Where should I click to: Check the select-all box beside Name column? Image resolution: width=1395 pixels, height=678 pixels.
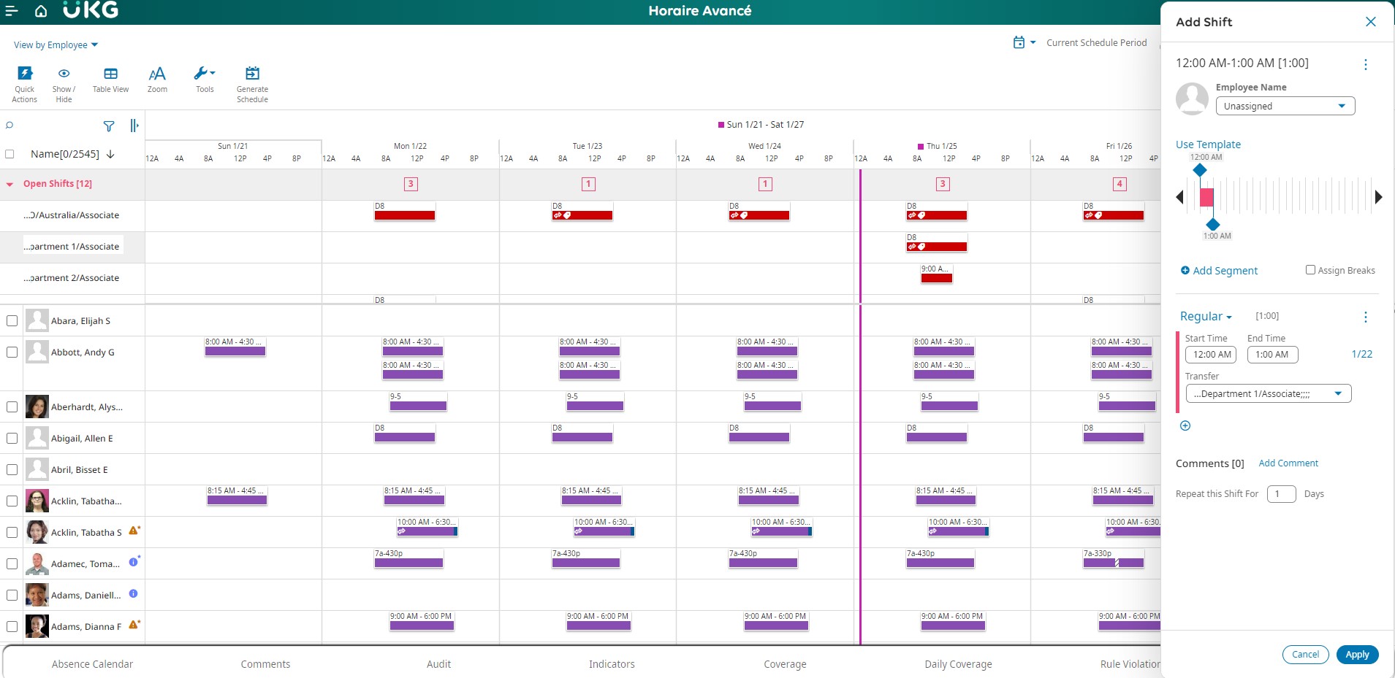[x=9, y=153]
